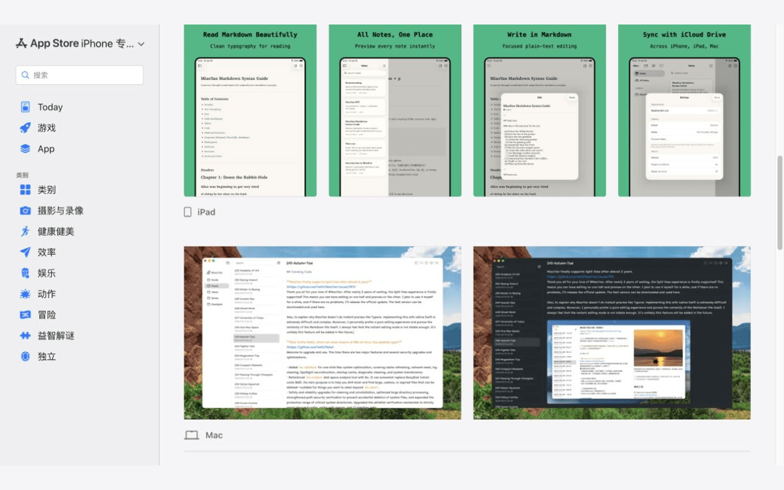Open All Notes, One Place screenshot

[x=395, y=111]
